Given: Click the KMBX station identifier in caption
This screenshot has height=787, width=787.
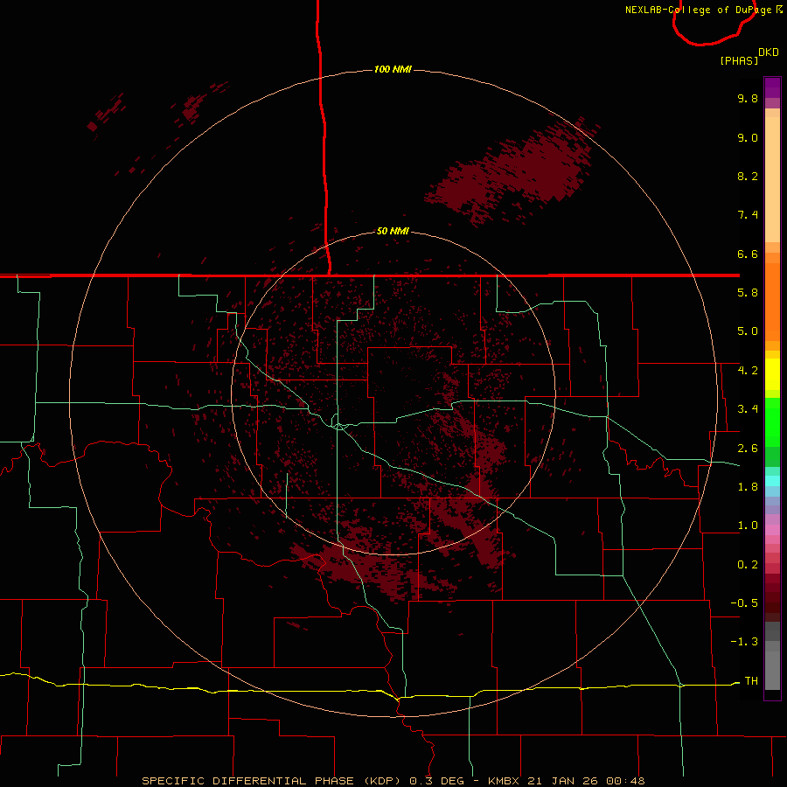Looking at the screenshot, I should click(505, 781).
